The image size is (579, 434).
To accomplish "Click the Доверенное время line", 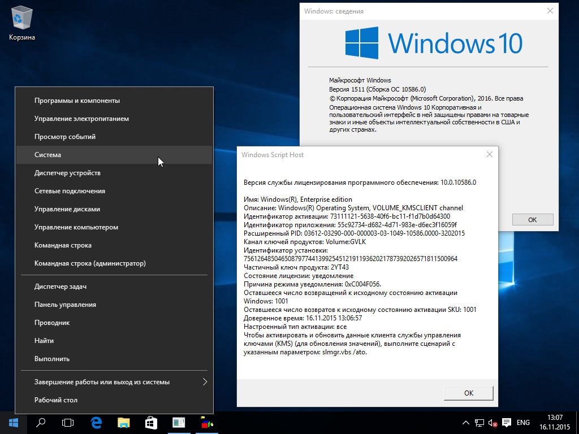I will coord(303,318).
